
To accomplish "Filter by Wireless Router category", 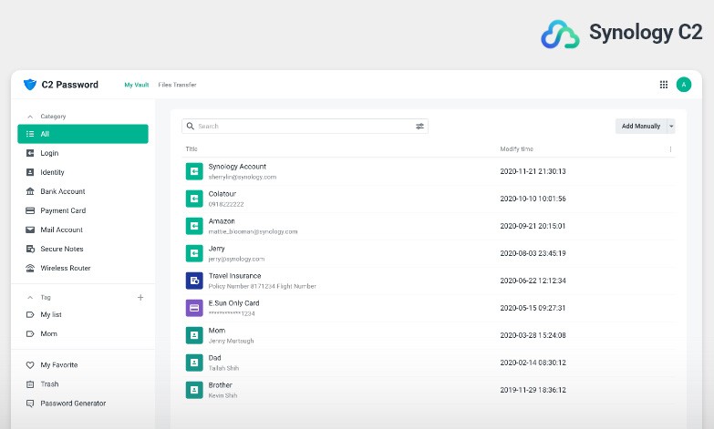I will pos(83,268).
